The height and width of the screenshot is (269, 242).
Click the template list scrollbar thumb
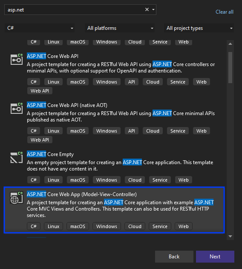pos(230,67)
